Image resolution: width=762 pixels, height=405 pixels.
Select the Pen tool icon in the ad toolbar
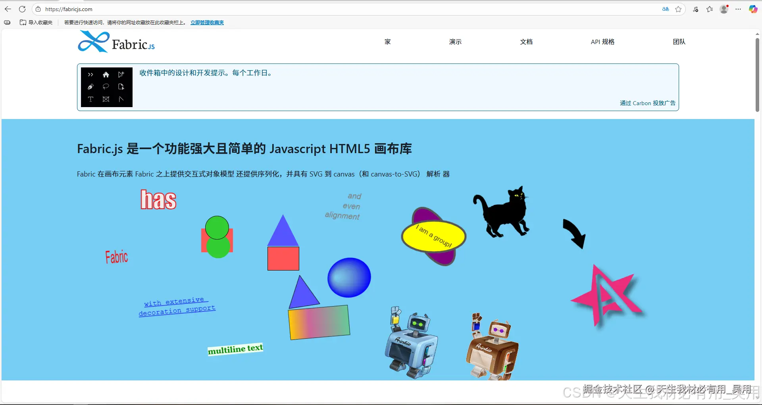point(90,86)
